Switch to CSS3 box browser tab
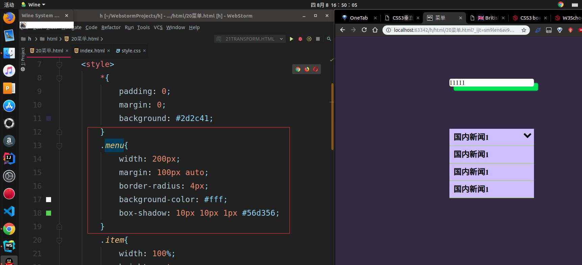582x265 pixels. 529,18
